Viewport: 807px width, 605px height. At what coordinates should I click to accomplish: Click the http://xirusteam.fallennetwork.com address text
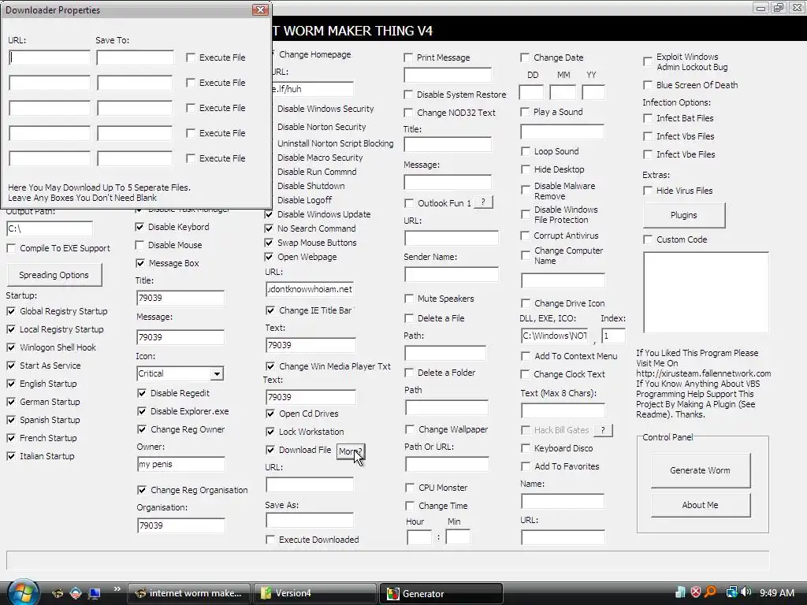point(704,373)
